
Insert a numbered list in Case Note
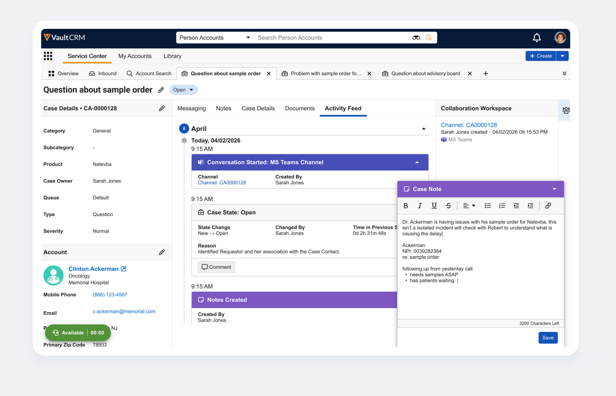click(x=502, y=206)
